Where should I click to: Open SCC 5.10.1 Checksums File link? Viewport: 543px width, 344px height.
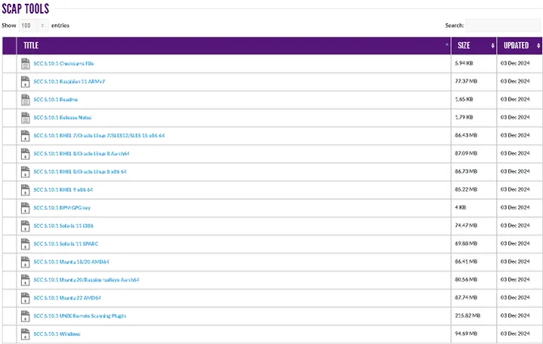coord(63,63)
